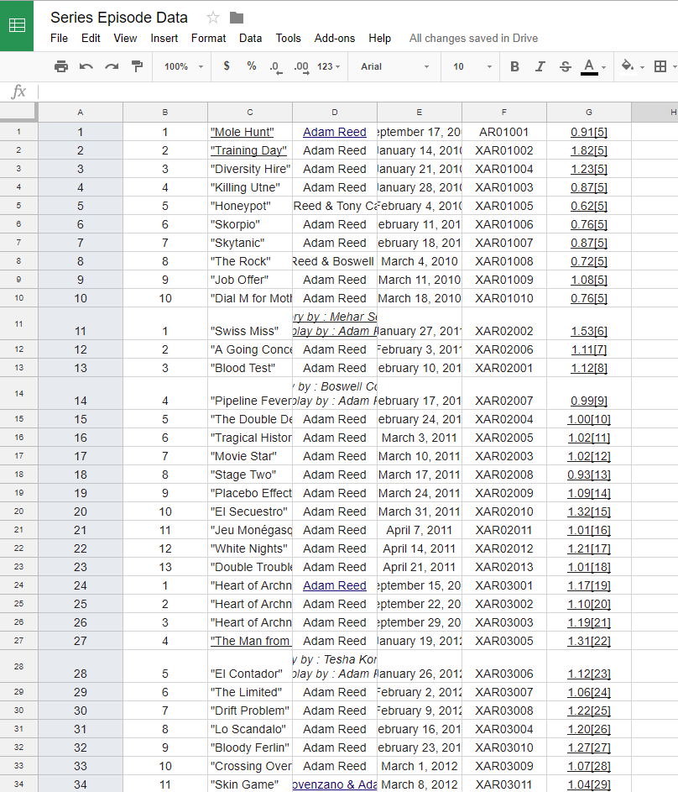
Task: Click the "Training Day" link
Action: point(248,150)
